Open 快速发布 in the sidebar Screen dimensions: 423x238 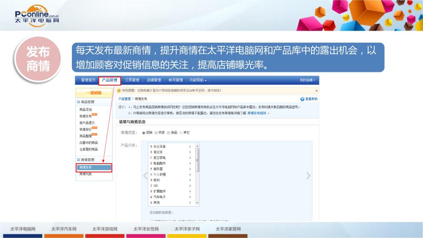coord(86,116)
